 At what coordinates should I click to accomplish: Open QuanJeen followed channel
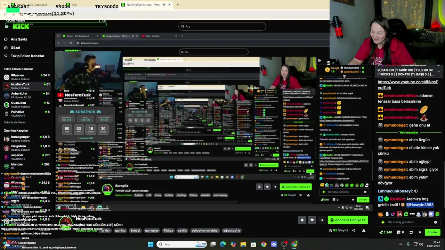click(26, 105)
